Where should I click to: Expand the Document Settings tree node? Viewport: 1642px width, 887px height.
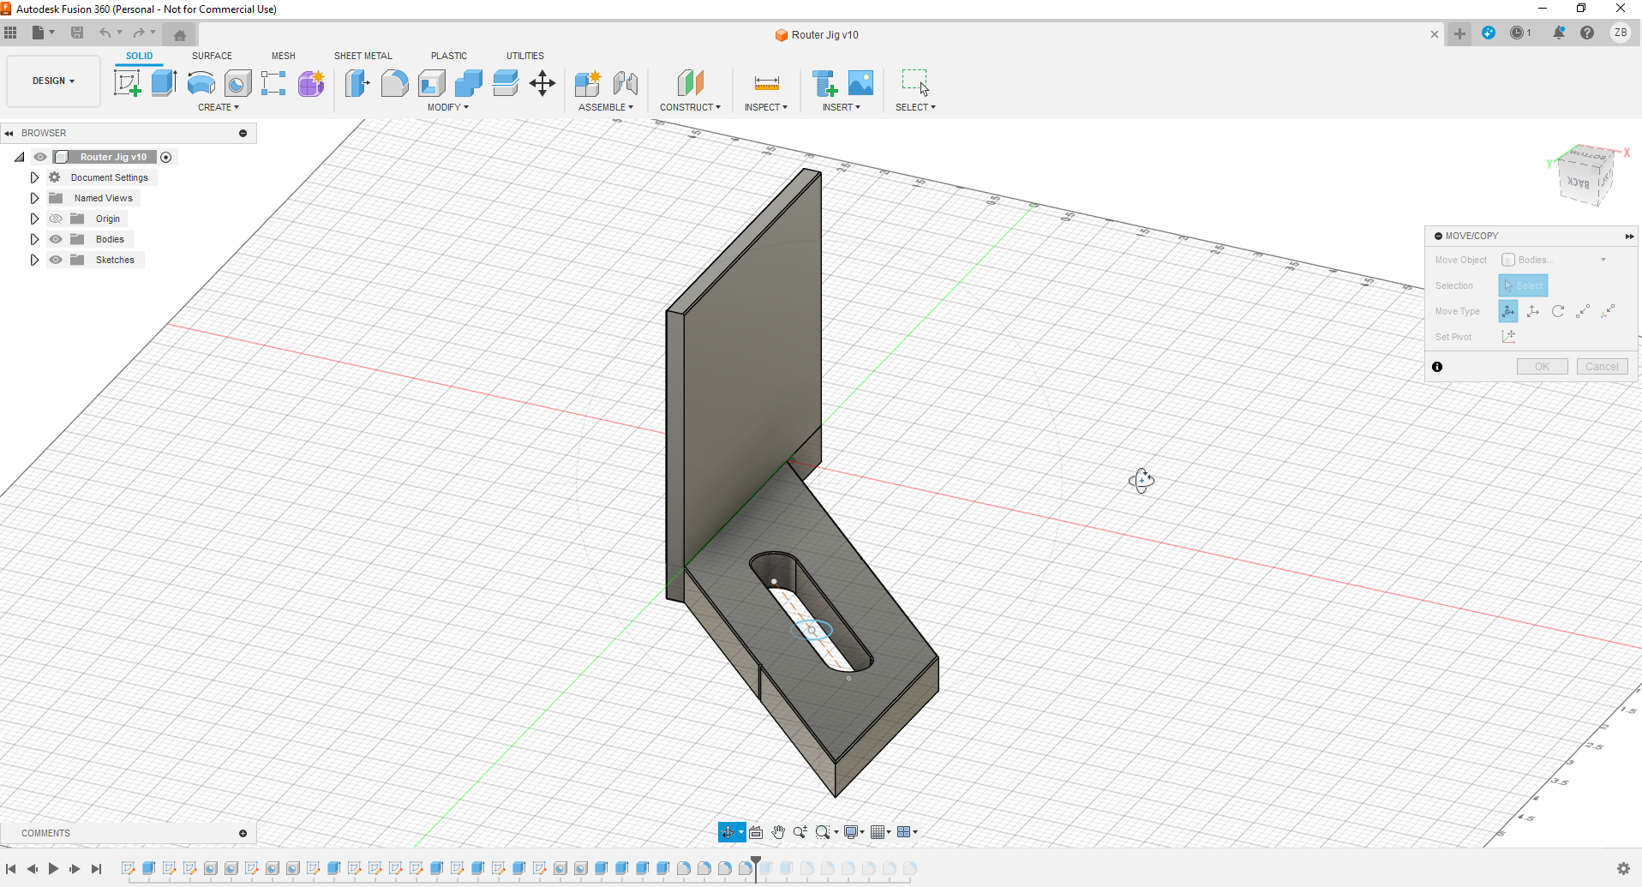tap(34, 177)
